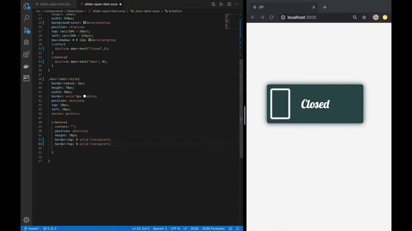The width and height of the screenshot is (412, 231).
Task: Close the EP browser tab
Action: [x=314, y=7]
